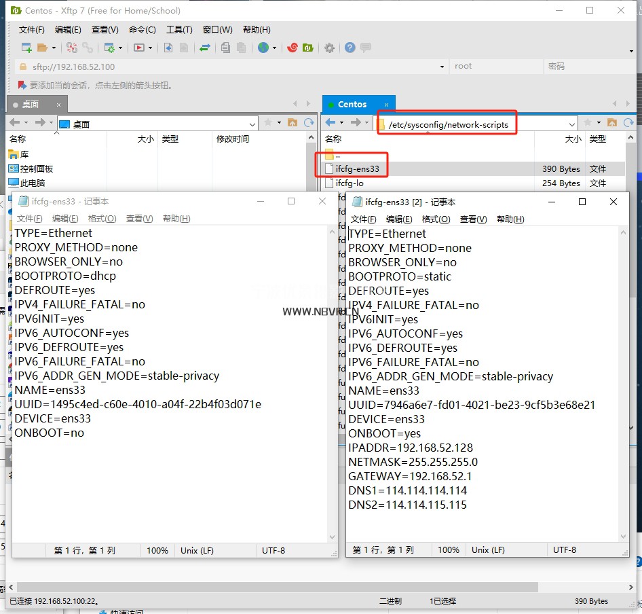Expand the local 桌面 path dropdown
Viewport: 642px width, 614px height.
(252, 124)
